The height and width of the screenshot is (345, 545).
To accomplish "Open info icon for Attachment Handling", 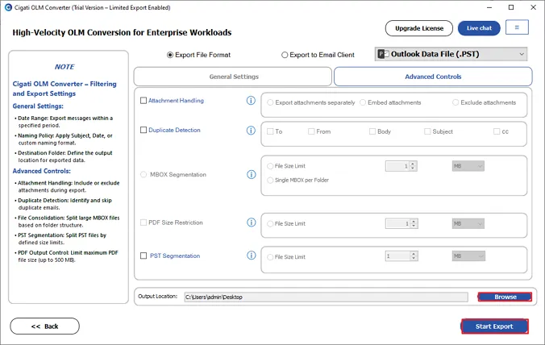I will click(251, 101).
